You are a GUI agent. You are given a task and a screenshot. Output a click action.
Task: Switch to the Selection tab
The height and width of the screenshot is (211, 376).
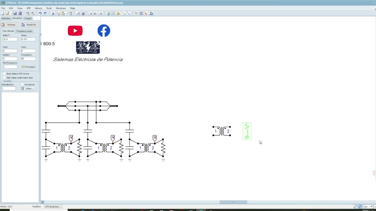tap(6, 18)
